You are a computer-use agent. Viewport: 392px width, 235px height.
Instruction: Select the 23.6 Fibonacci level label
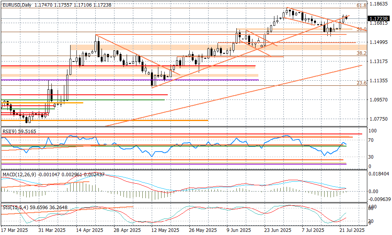pos(361,83)
